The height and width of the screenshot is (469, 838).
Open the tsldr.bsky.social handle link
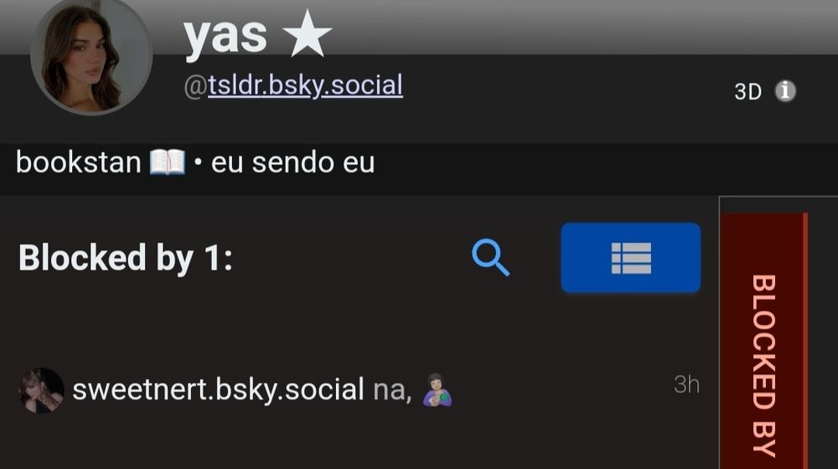click(305, 85)
